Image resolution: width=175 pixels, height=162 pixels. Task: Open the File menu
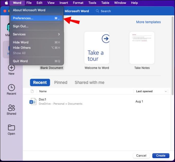(x=29, y=3)
